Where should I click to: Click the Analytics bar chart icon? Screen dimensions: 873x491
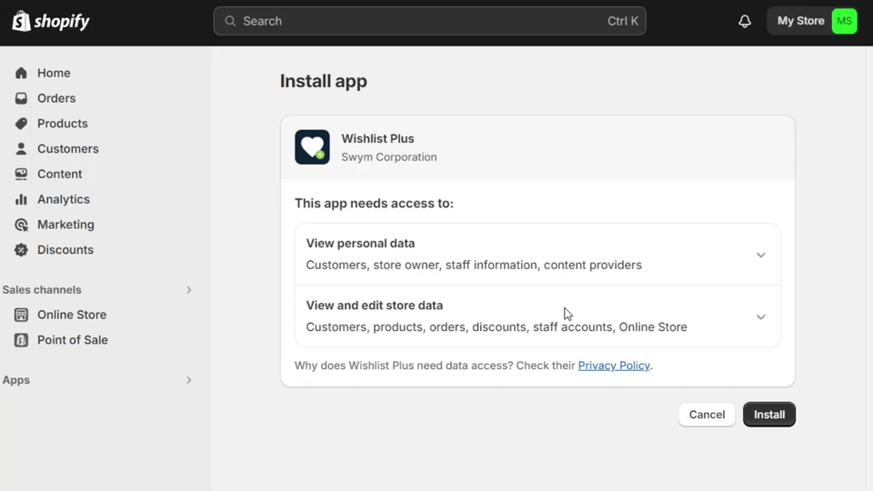tap(21, 199)
